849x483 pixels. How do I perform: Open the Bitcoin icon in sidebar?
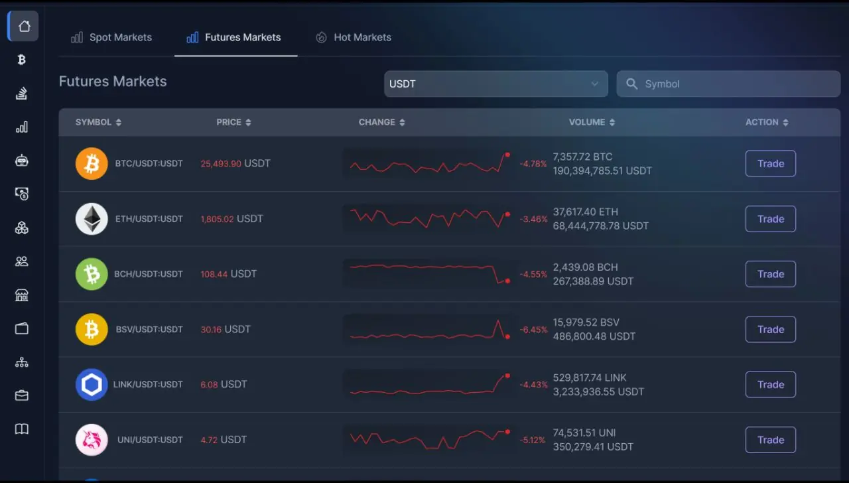click(x=22, y=60)
